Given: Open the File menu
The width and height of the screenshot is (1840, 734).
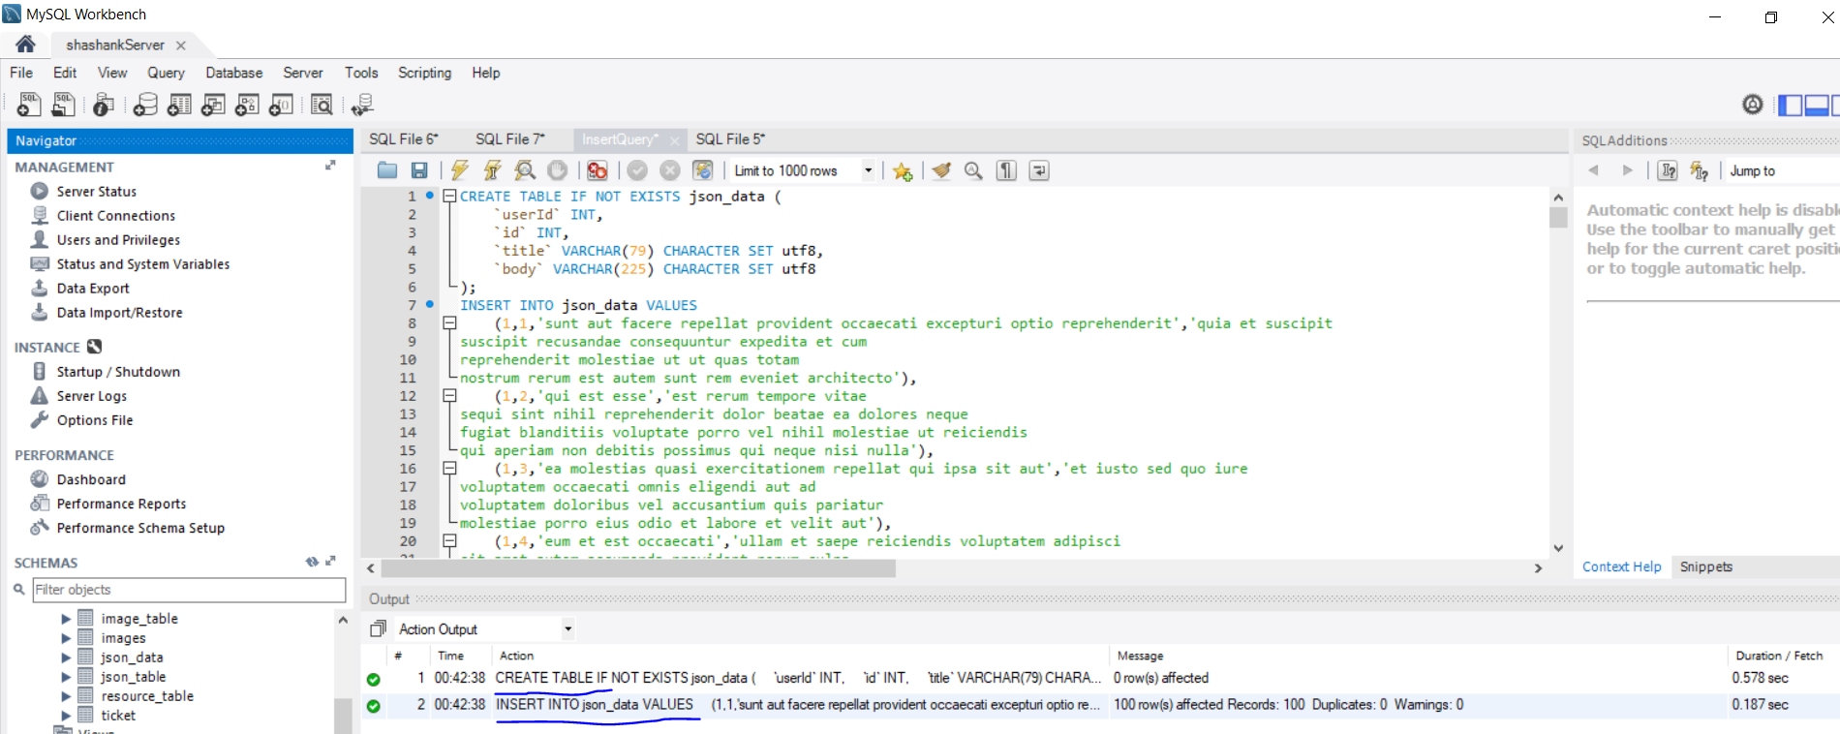Looking at the screenshot, I should 21,73.
